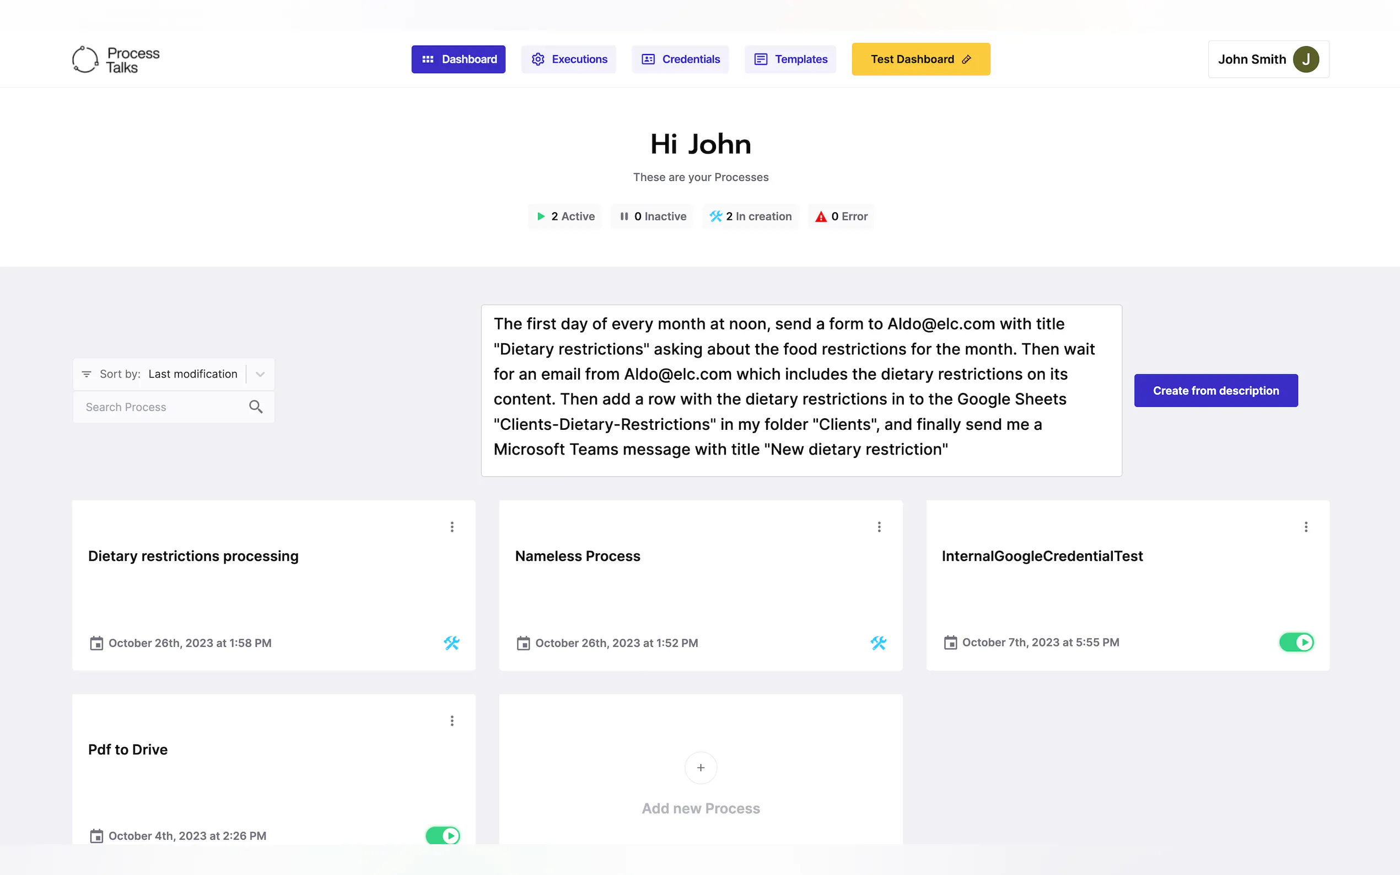
Task: Click the plus icon to add process
Action: click(x=701, y=768)
